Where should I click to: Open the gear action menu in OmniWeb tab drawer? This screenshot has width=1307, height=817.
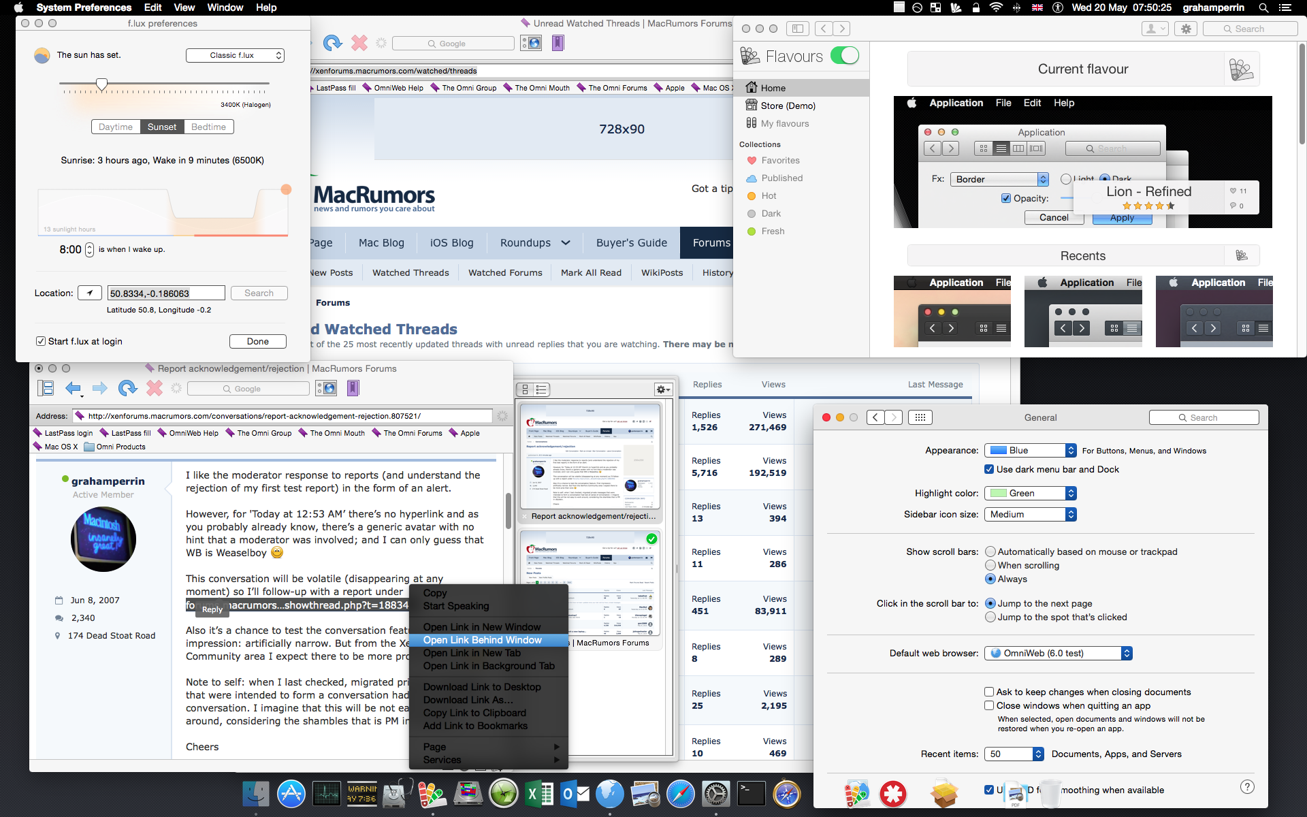[x=663, y=389]
